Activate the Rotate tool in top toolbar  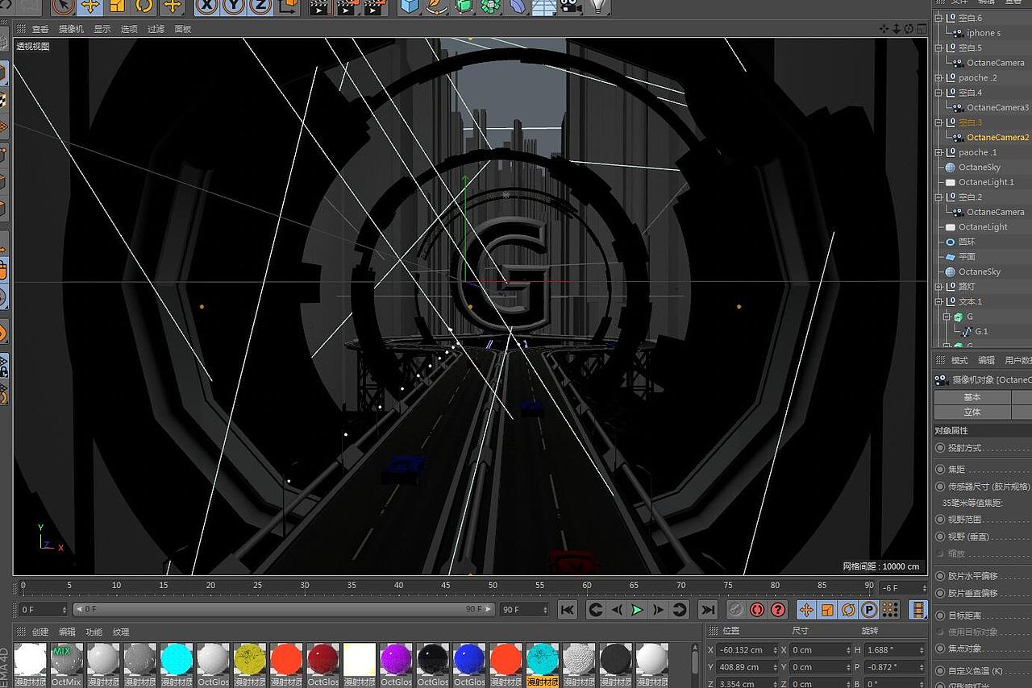[x=144, y=6]
